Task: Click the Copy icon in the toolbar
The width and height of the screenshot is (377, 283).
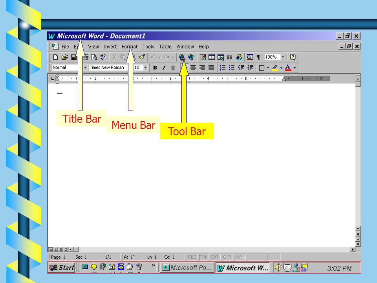Action: pyautogui.click(x=123, y=57)
